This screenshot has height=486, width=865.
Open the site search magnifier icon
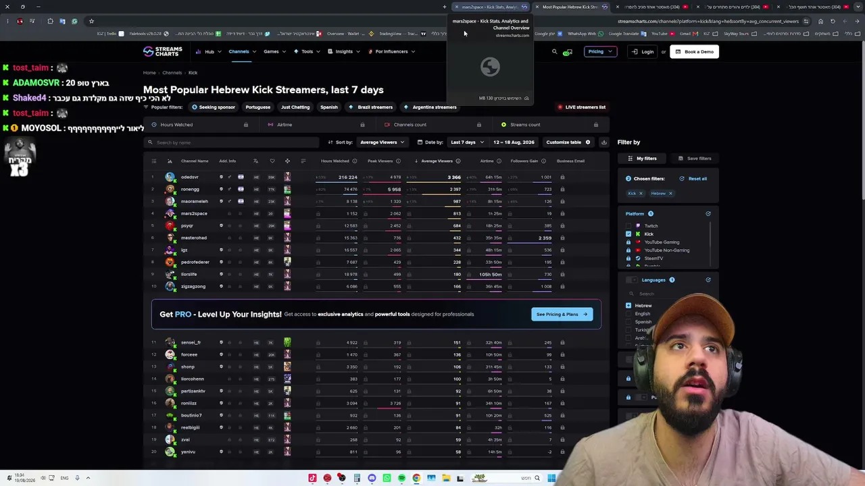tap(555, 51)
